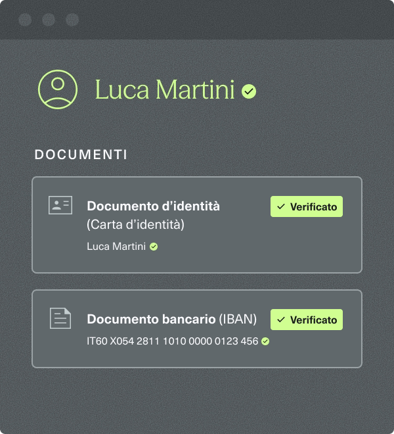Click Verificato badge on Documento d'identità

(307, 206)
